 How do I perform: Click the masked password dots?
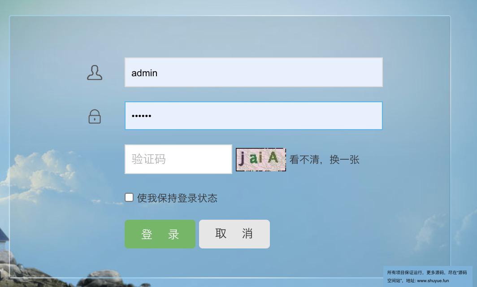142,116
